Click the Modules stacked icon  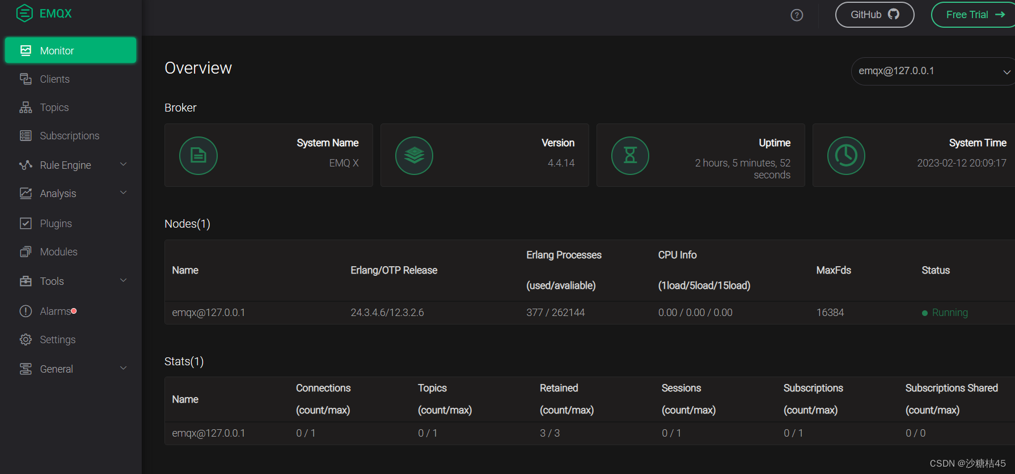[x=26, y=251]
